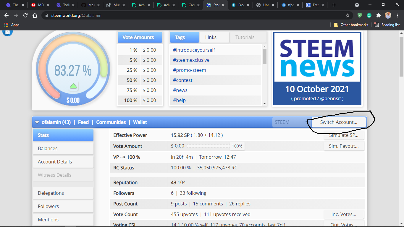Click the 35,050,975,478 RC value
Viewport: 404px width, 227px height.
[217, 168]
